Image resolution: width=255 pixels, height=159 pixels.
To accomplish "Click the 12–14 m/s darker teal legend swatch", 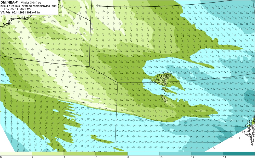I will [x=207, y=153].
